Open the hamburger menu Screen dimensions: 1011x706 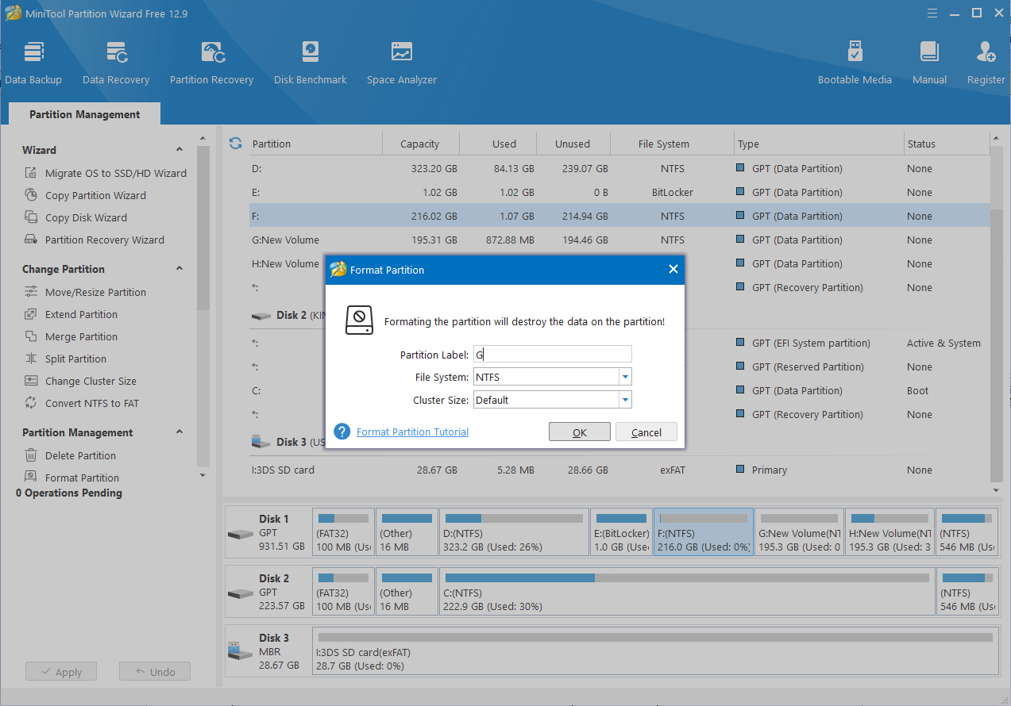932,13
